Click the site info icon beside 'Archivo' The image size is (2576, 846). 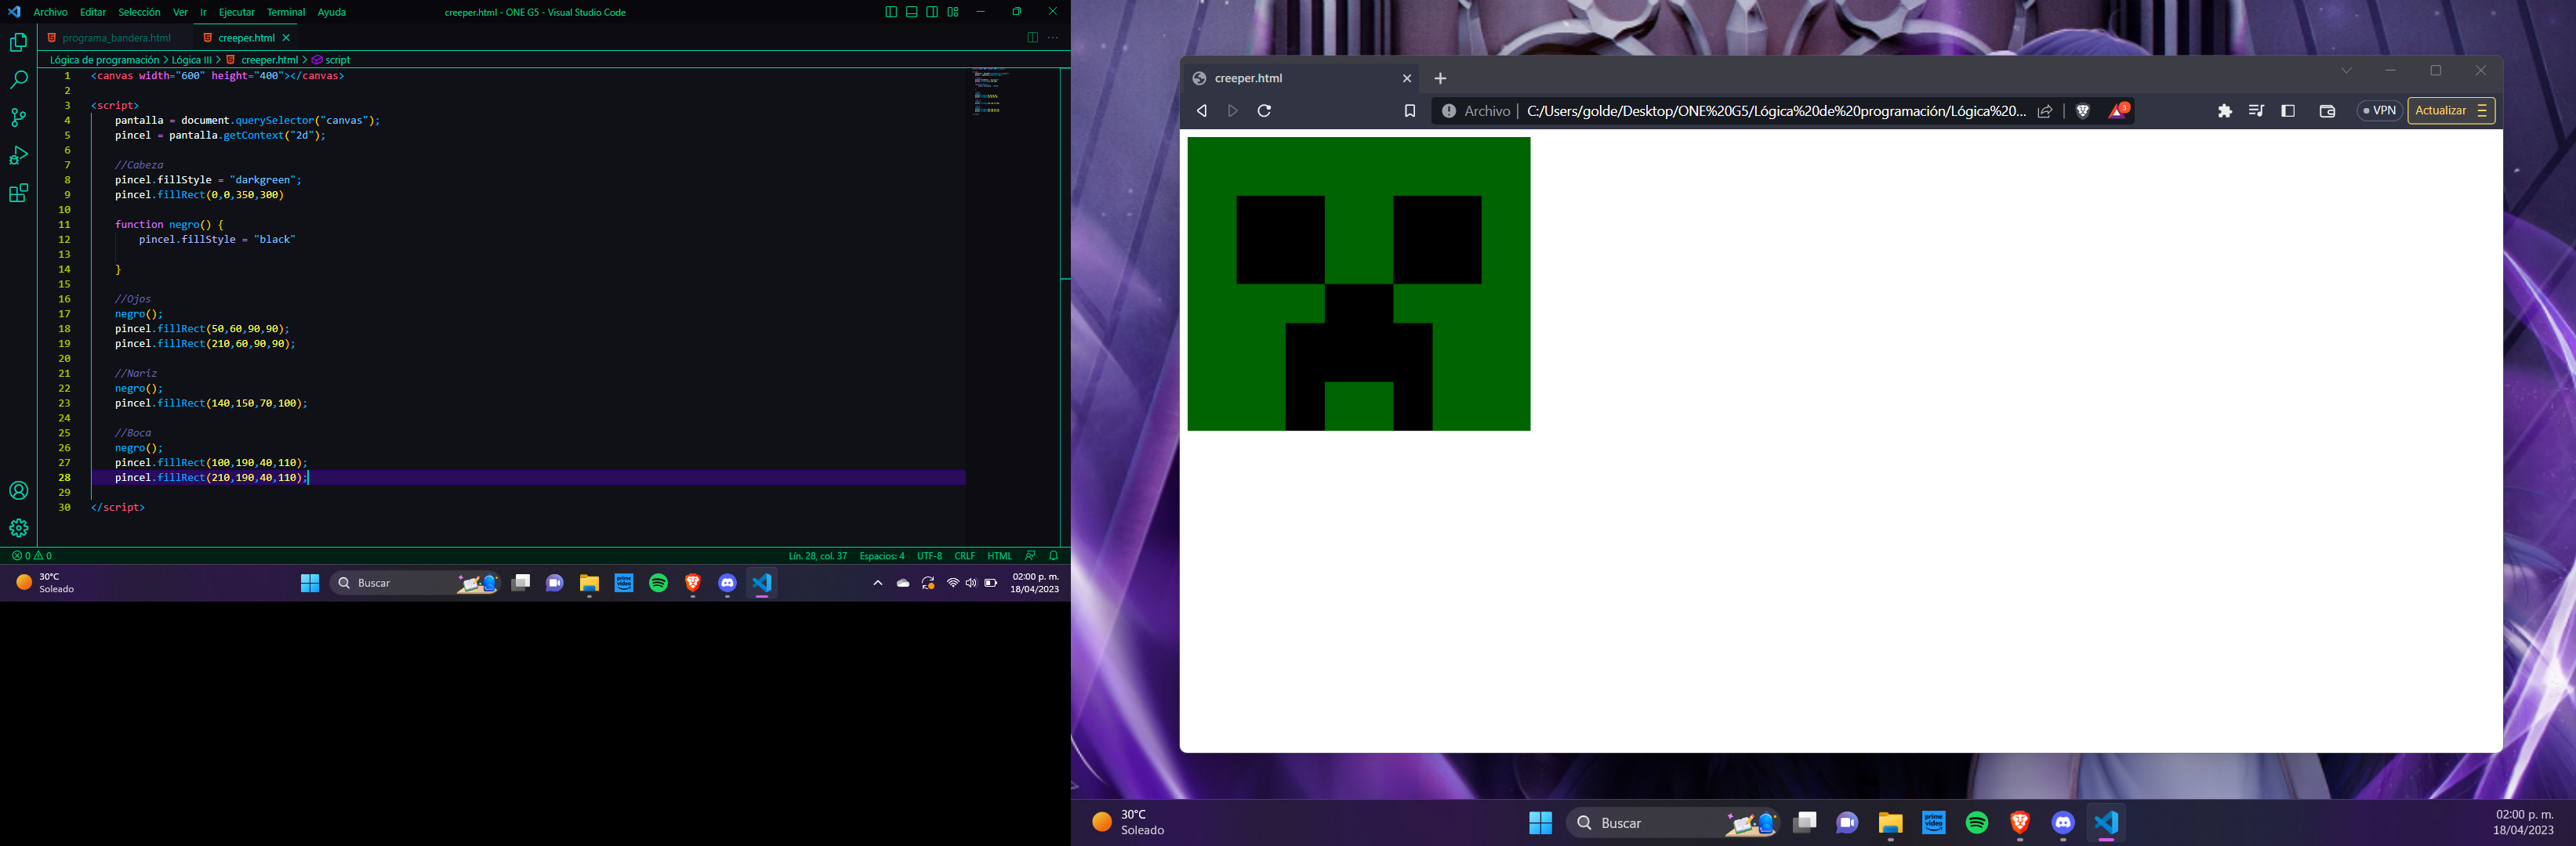pyautogui.click(x=1449, y=111)
